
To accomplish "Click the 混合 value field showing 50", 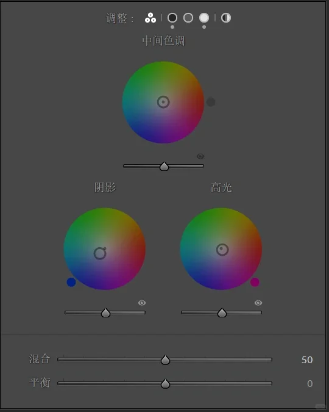I will pyautogui.click(x=307, y=360).
